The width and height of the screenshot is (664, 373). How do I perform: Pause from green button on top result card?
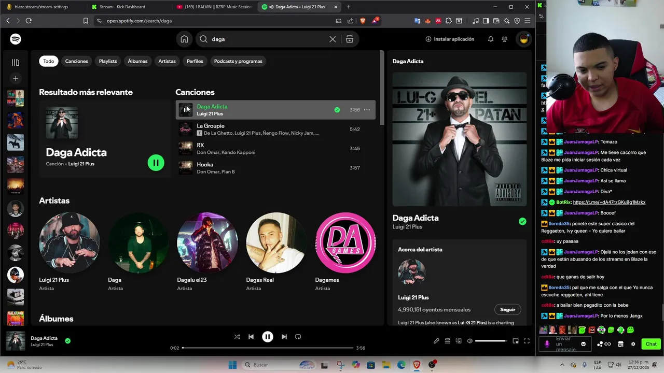click(156, 163)
